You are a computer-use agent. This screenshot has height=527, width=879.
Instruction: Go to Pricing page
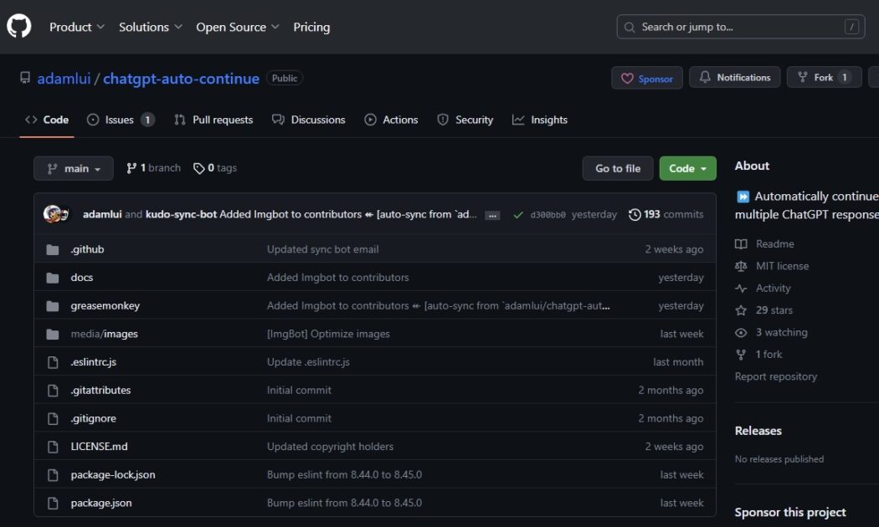pos(311,27)
